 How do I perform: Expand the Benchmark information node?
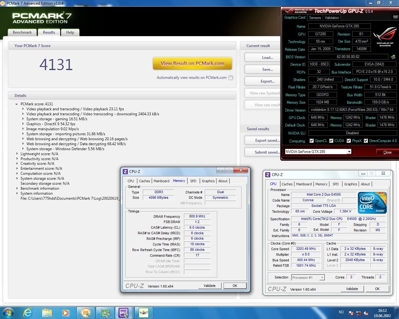pos(17,188)
